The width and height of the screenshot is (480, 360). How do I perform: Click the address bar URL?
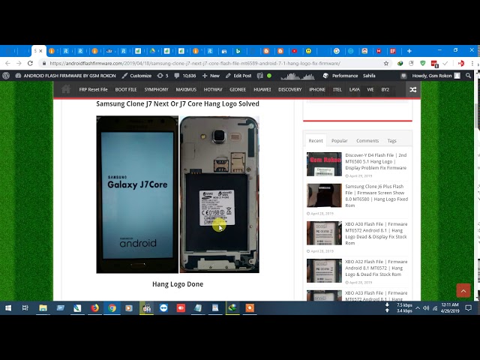[195, 63]
